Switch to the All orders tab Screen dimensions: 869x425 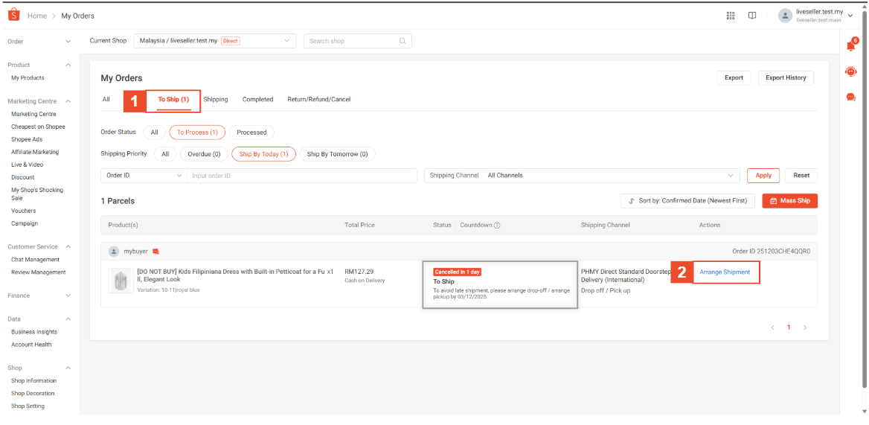(106, 99)
